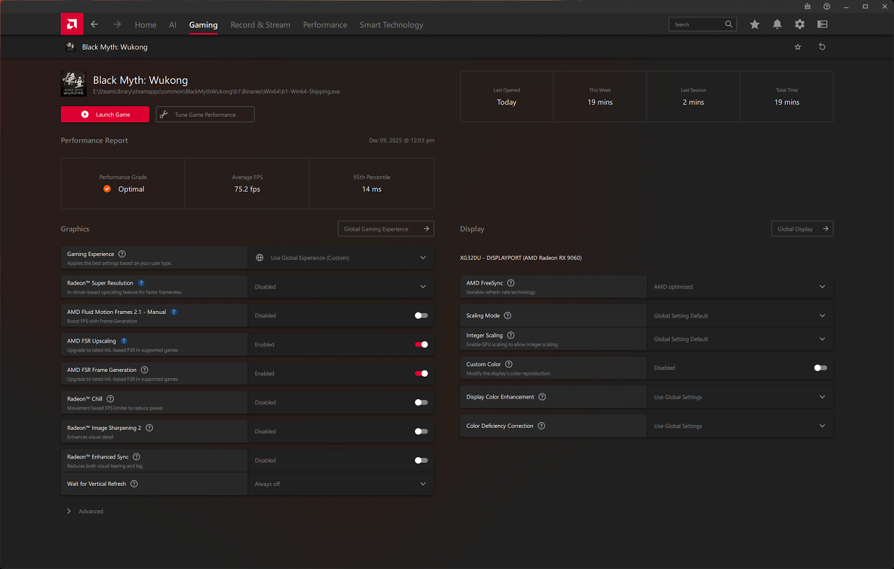Image resolution: width=894 pixels, height=569 pixels.
Task: Disable AMD FSR Frame Generation toggle
Action: pos(421,373)
